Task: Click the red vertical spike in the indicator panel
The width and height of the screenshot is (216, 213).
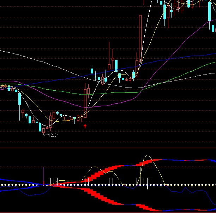Action: [43, 175]
